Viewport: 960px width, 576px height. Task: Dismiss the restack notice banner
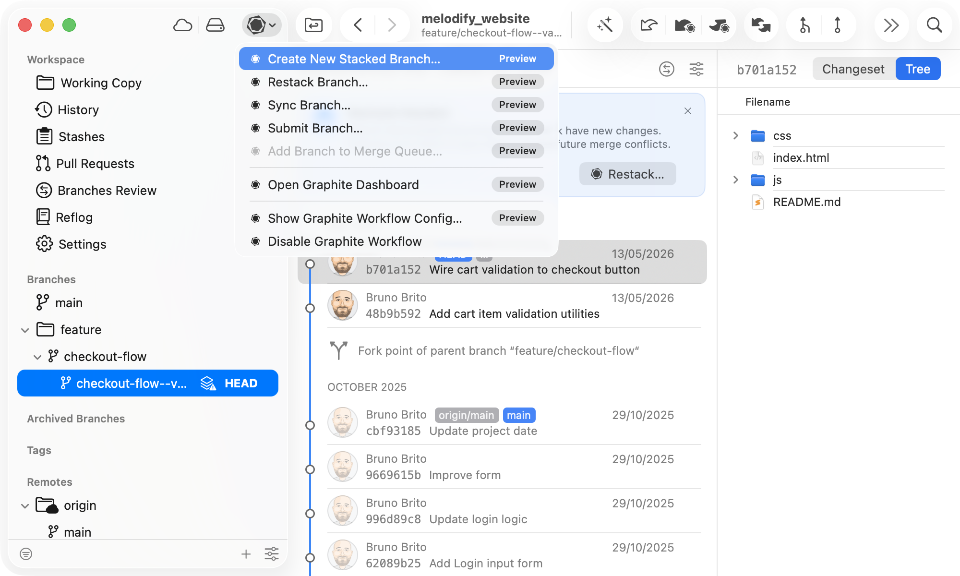coord(688,111)
